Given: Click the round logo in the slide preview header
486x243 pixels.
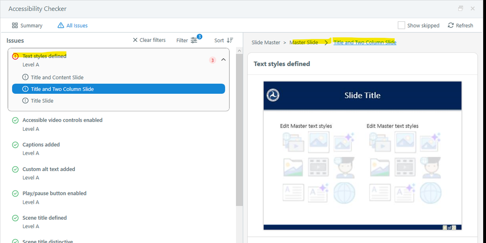Looking at the screenshot, I should click(x=273, y=95).
